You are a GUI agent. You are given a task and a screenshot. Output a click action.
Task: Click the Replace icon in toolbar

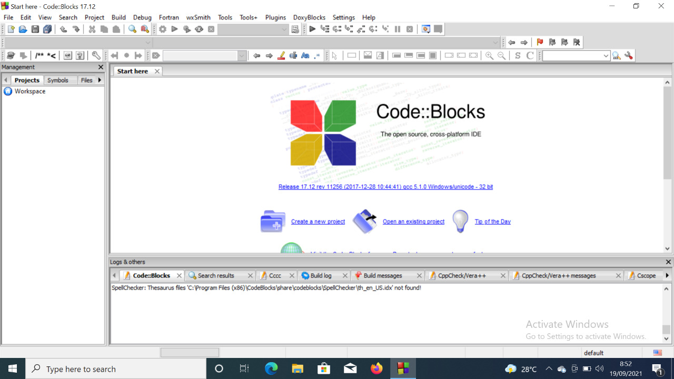(145, 29)
